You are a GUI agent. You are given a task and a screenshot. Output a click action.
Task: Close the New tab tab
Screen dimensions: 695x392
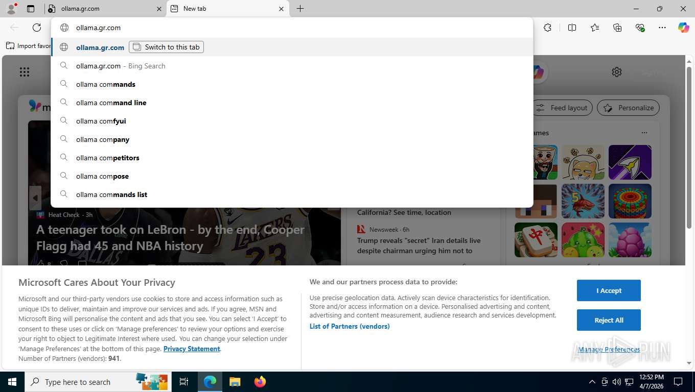pos(281,9)
